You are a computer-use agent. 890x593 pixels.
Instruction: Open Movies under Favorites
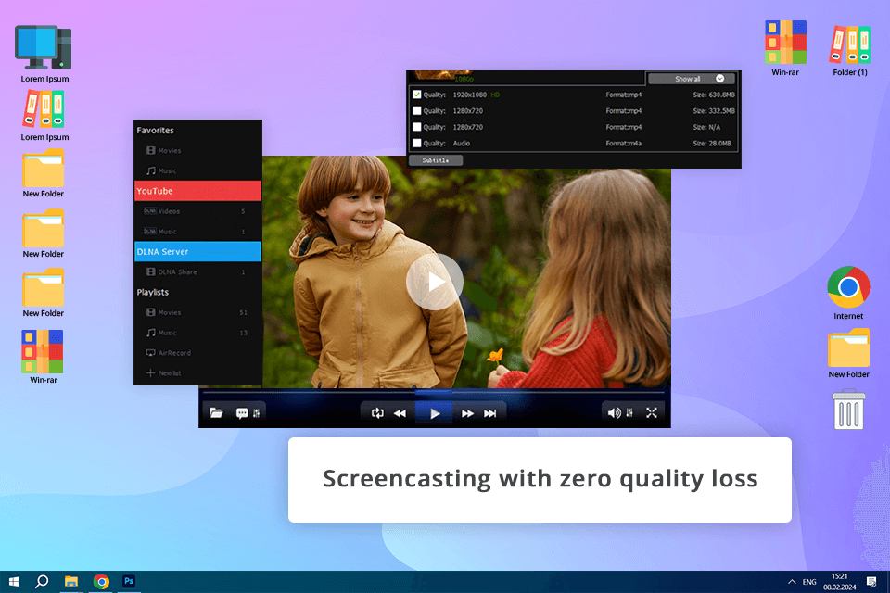pyautogui.click(x=197, y=150)
